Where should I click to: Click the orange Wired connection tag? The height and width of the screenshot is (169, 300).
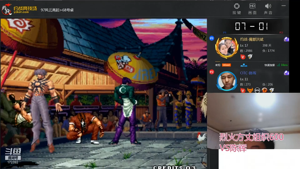tap(226, 65)
